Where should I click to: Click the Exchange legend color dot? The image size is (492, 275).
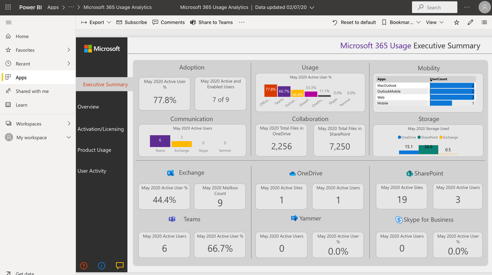point(441,137)
